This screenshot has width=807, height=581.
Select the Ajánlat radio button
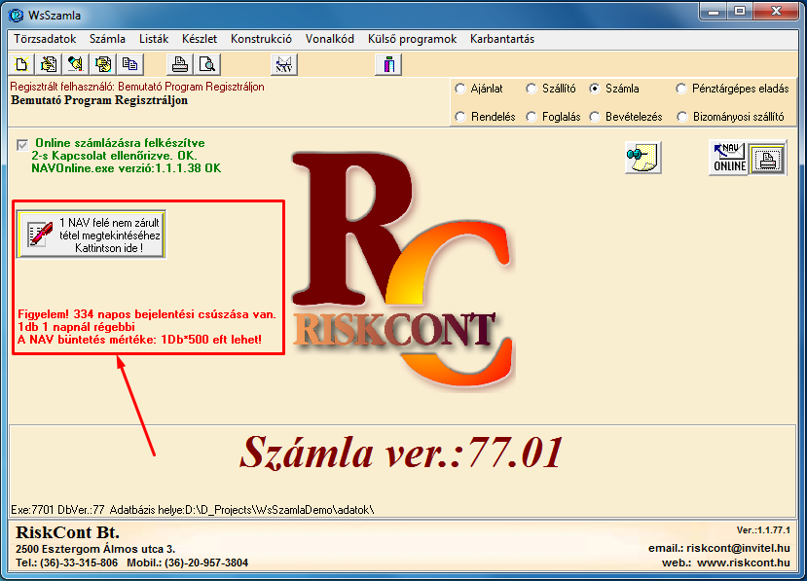tap(460, 89)
